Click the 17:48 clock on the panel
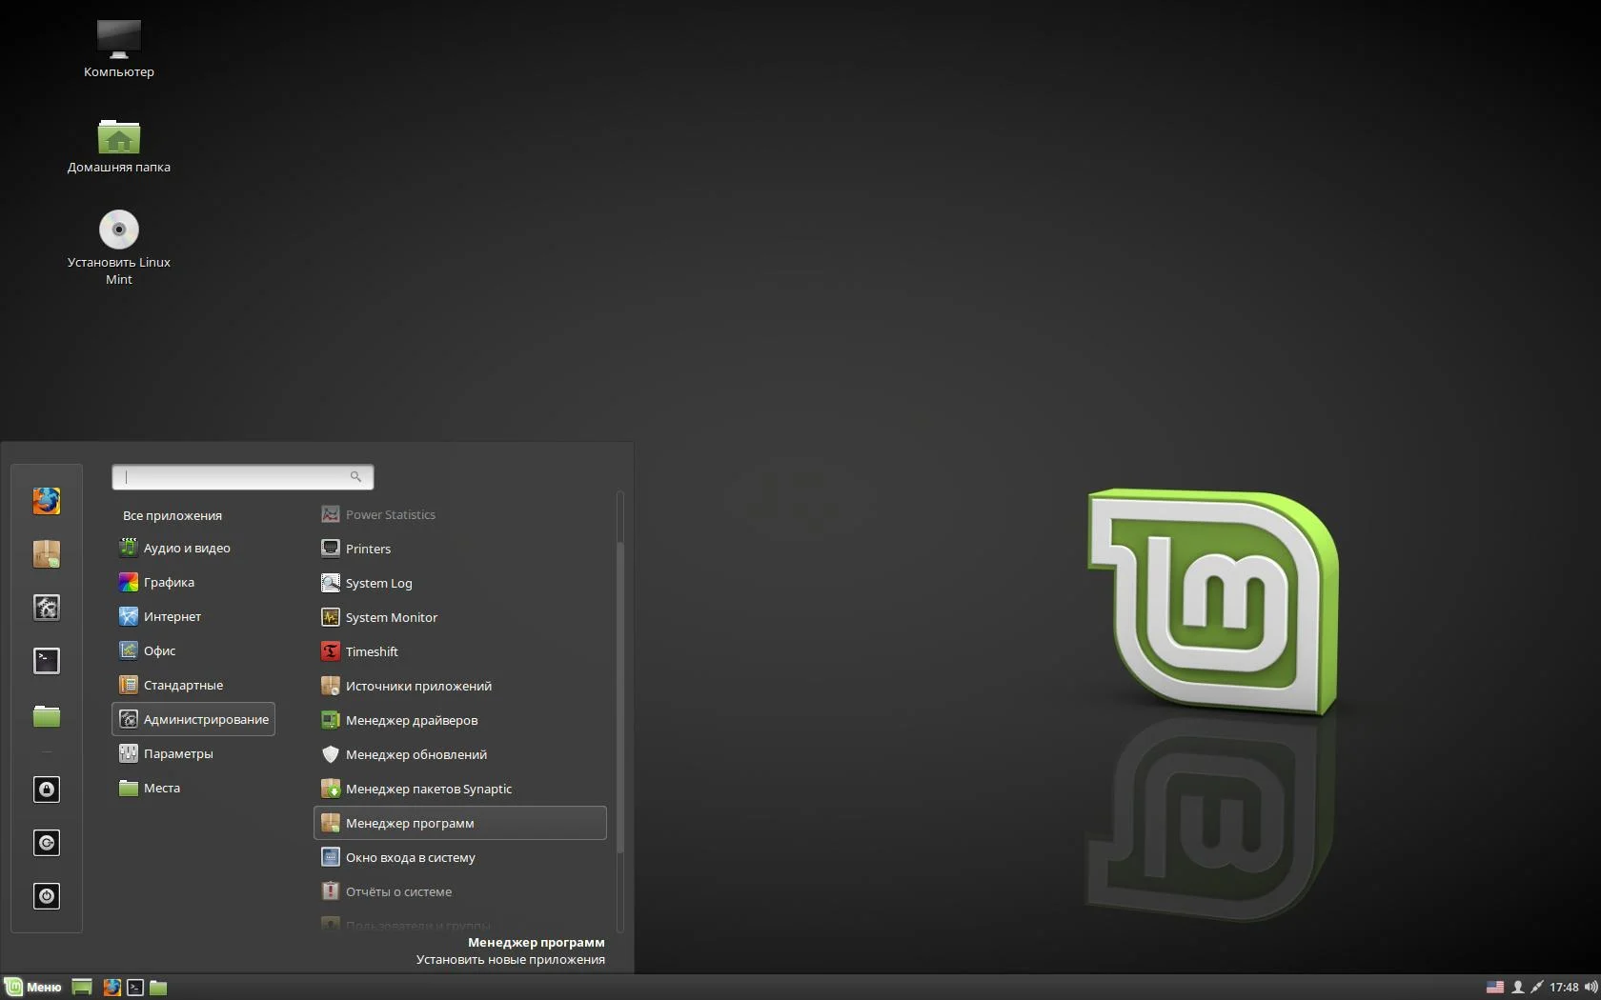This screenshot has height=1000, width=1601. [1564, 988]
